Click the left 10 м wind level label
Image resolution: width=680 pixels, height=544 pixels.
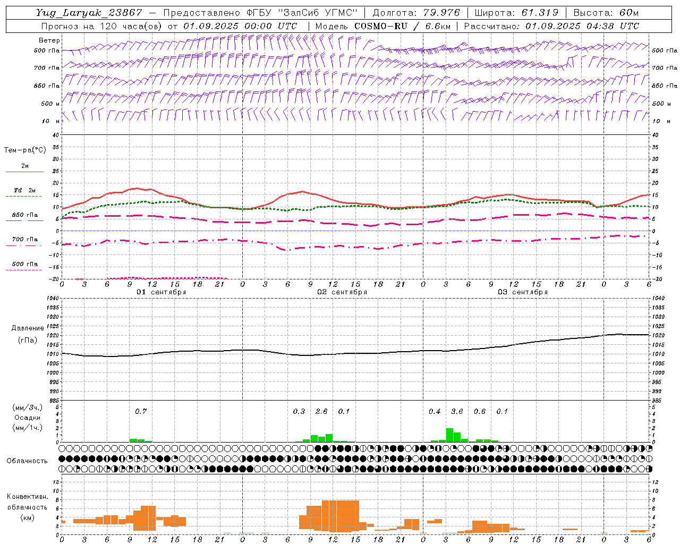click(x=52, y=121)
